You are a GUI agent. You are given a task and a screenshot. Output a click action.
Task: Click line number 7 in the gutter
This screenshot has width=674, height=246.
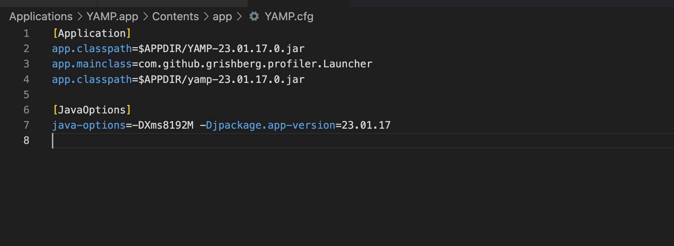click(x=26, y=125)
